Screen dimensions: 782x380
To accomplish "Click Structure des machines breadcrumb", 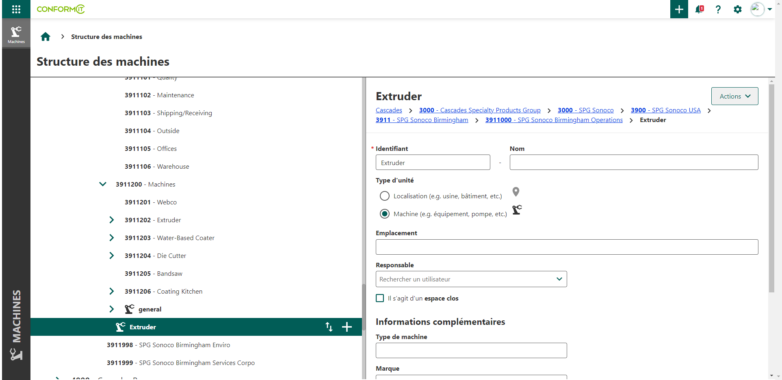I will pyautogui.click(x=106, y=36).
